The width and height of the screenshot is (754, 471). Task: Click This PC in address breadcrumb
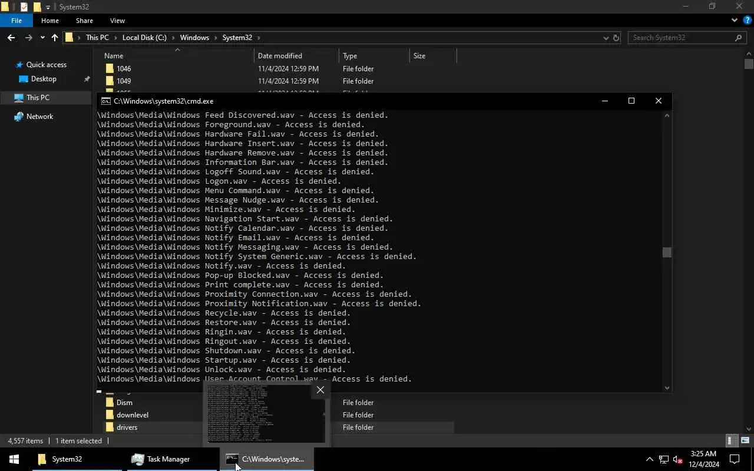(x=97, y=38)
